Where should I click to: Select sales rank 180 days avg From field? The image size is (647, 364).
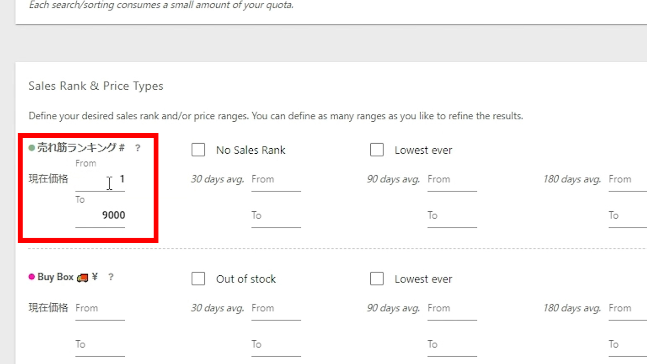[627, 180]
